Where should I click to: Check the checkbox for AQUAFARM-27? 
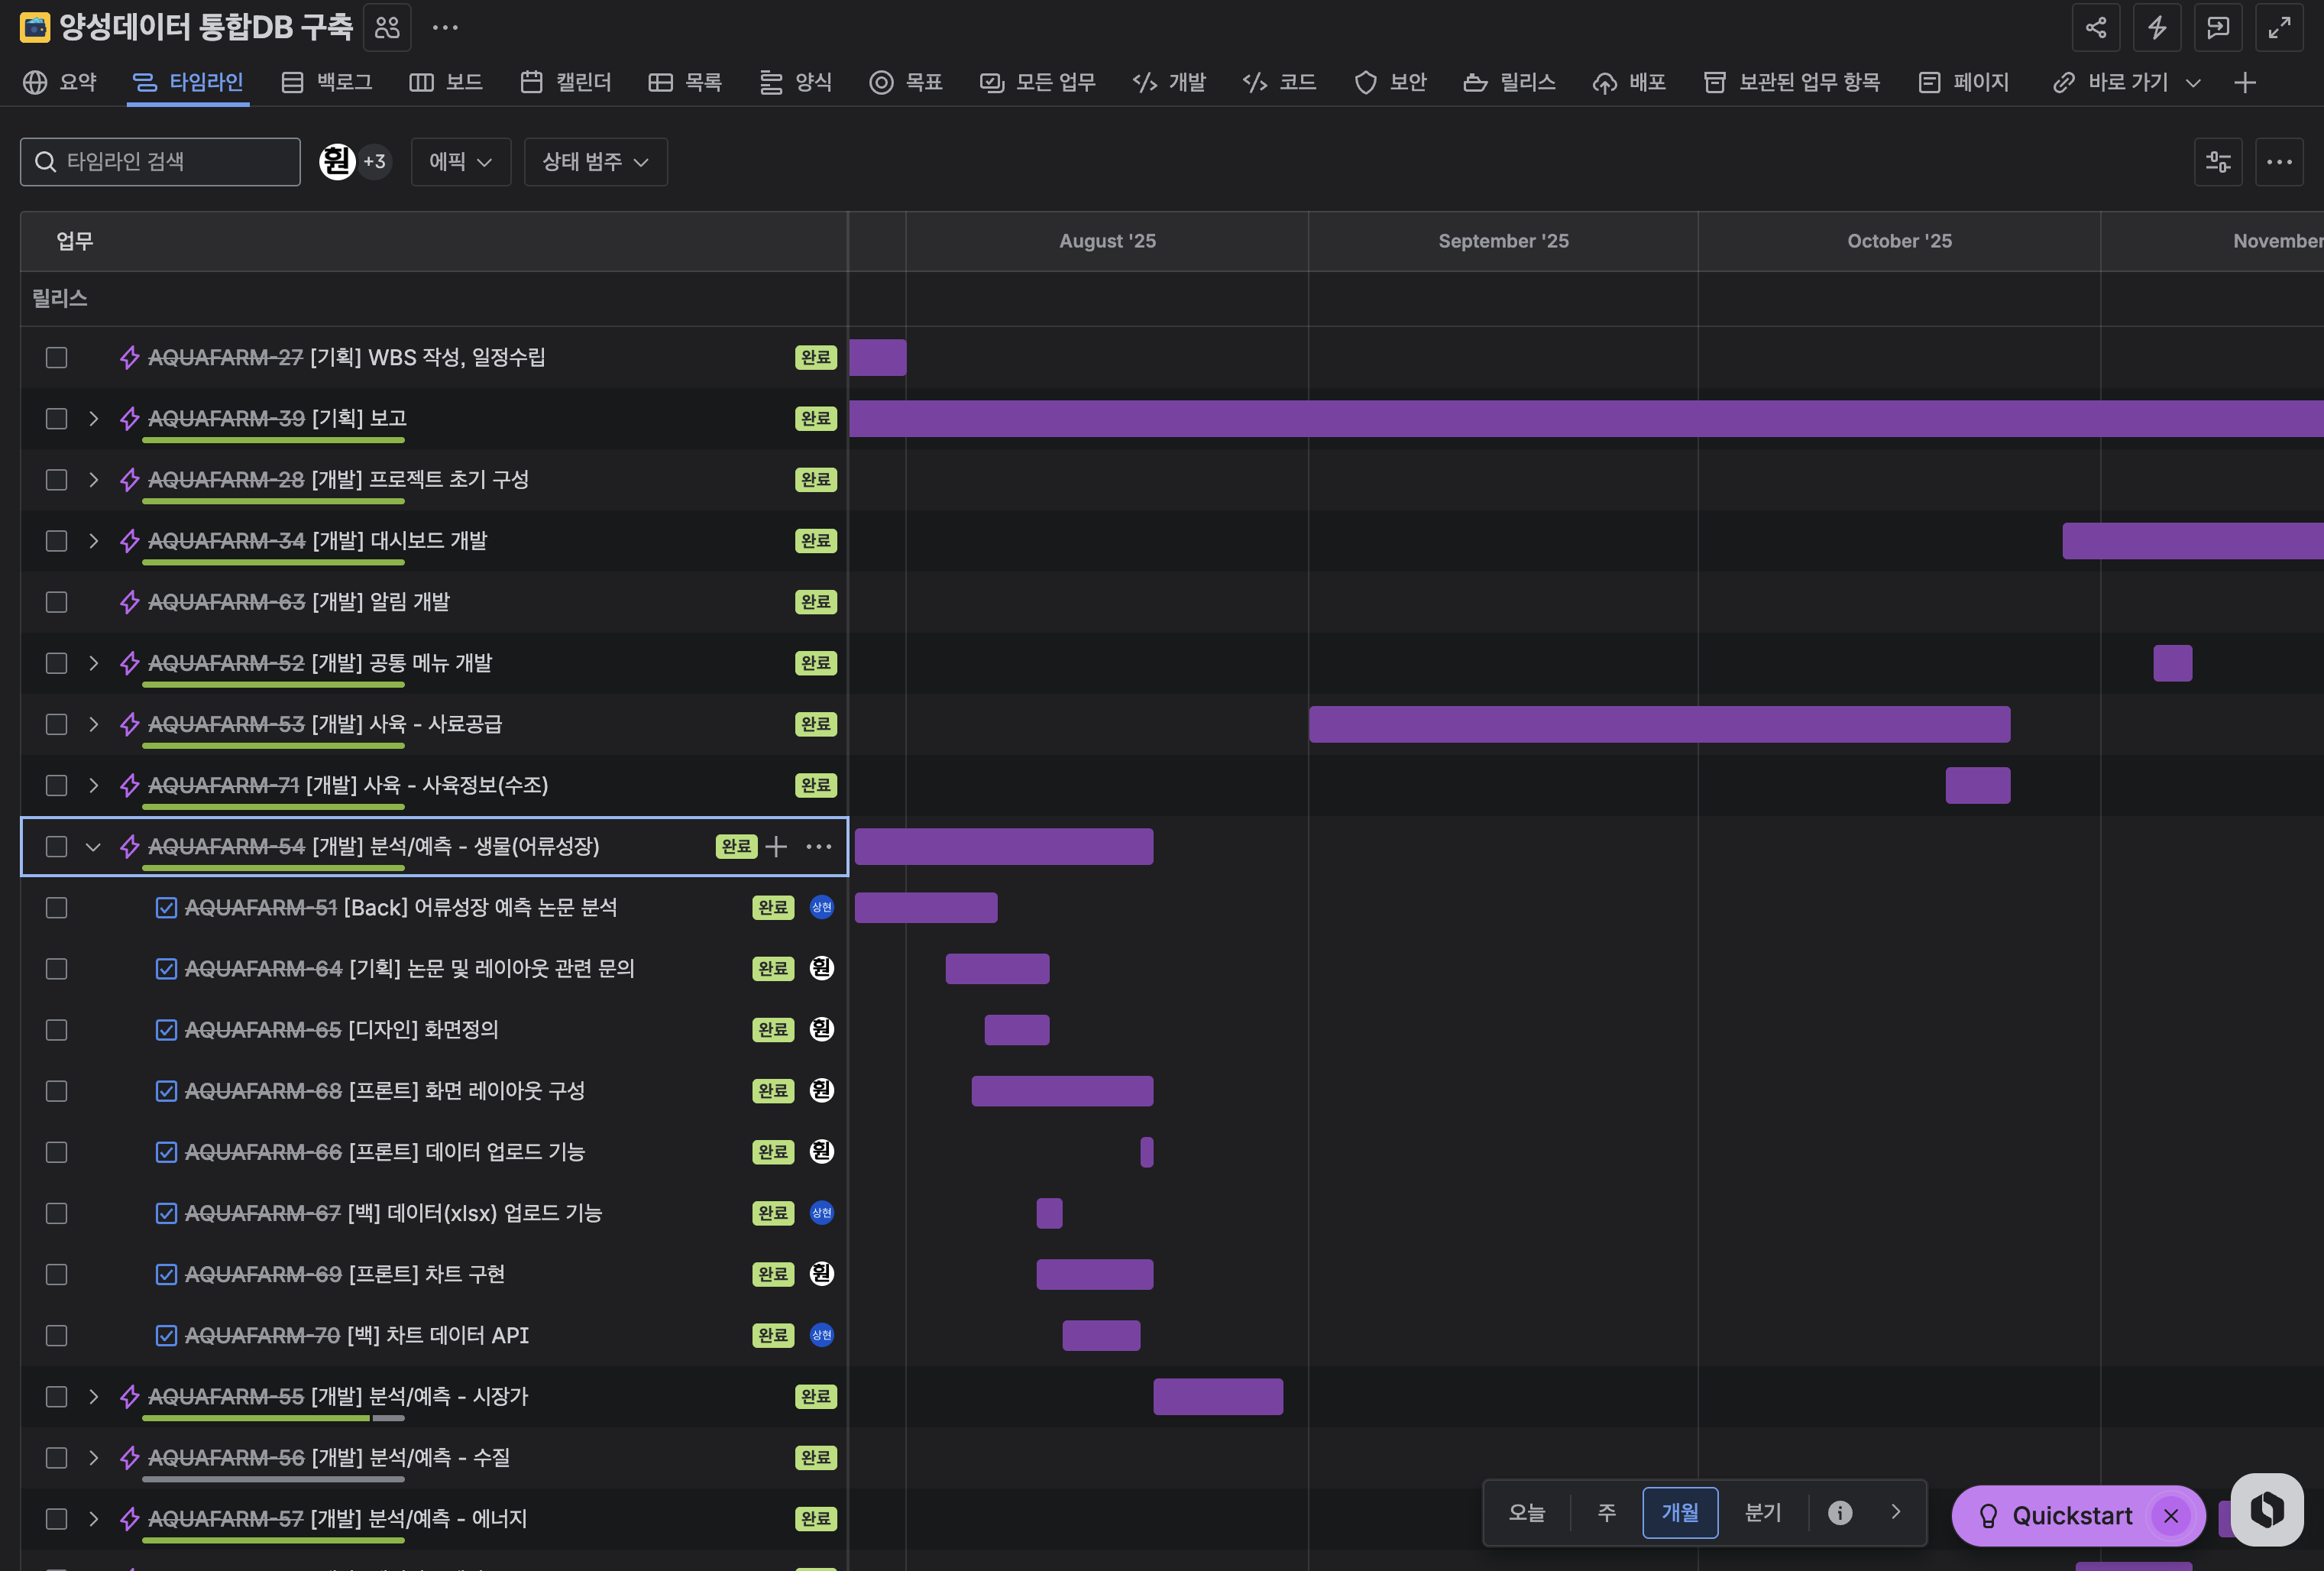tap(56, 357)
